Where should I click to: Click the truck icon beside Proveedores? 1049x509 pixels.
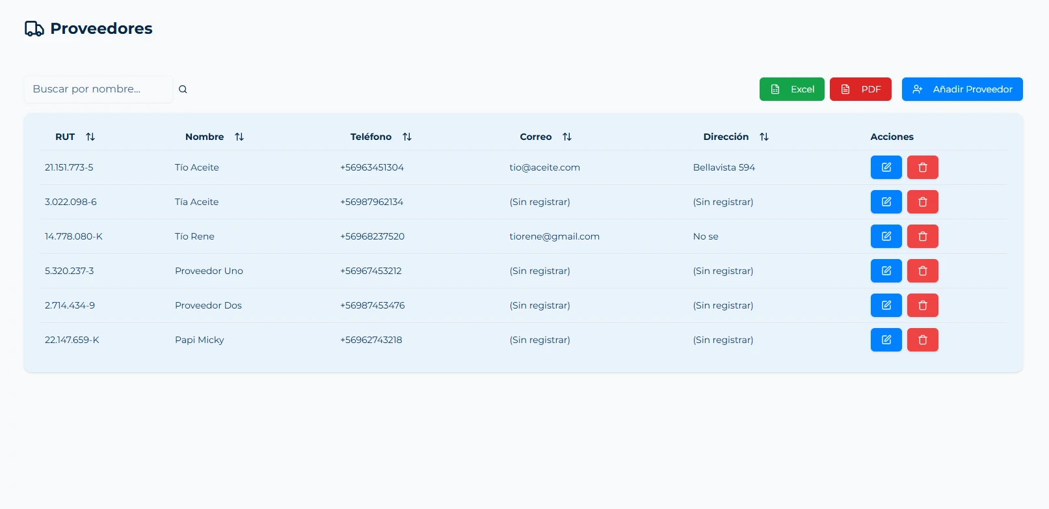[34, 29]
